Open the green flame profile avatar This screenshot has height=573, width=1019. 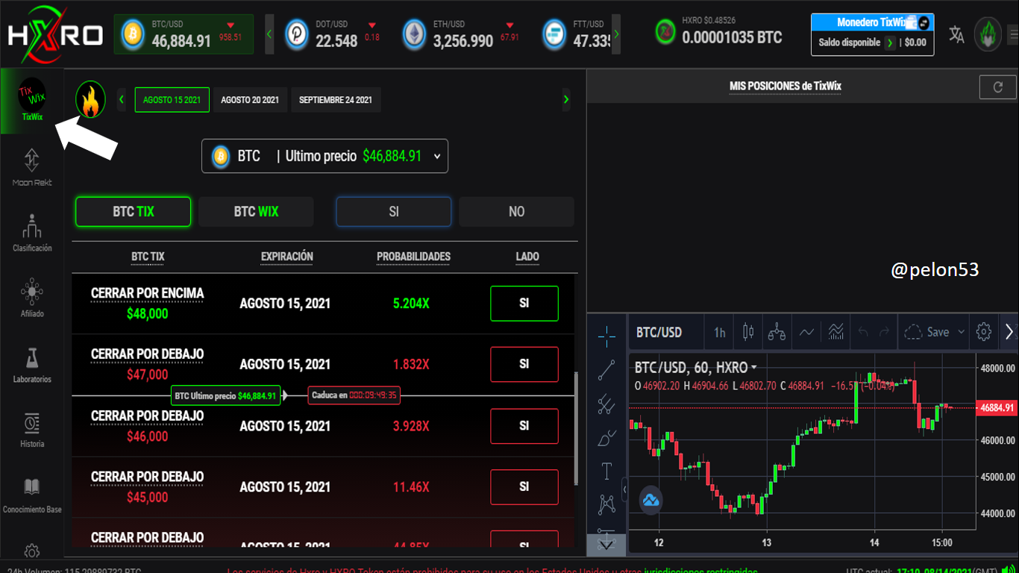(988, 34)
